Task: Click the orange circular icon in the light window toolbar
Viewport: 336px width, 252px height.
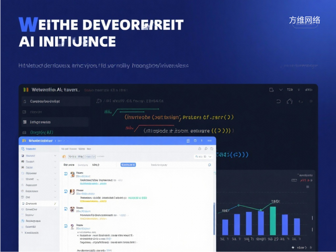Action: [64, 157]
